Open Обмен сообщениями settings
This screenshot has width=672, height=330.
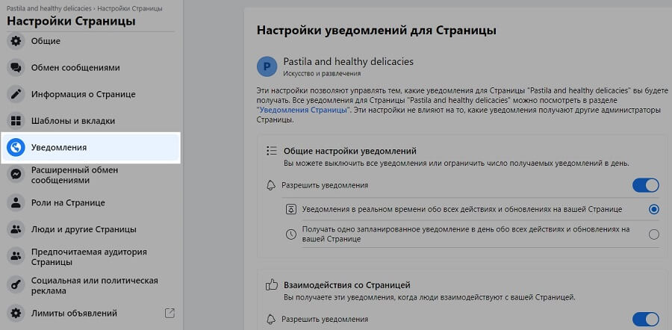(91, 68)
